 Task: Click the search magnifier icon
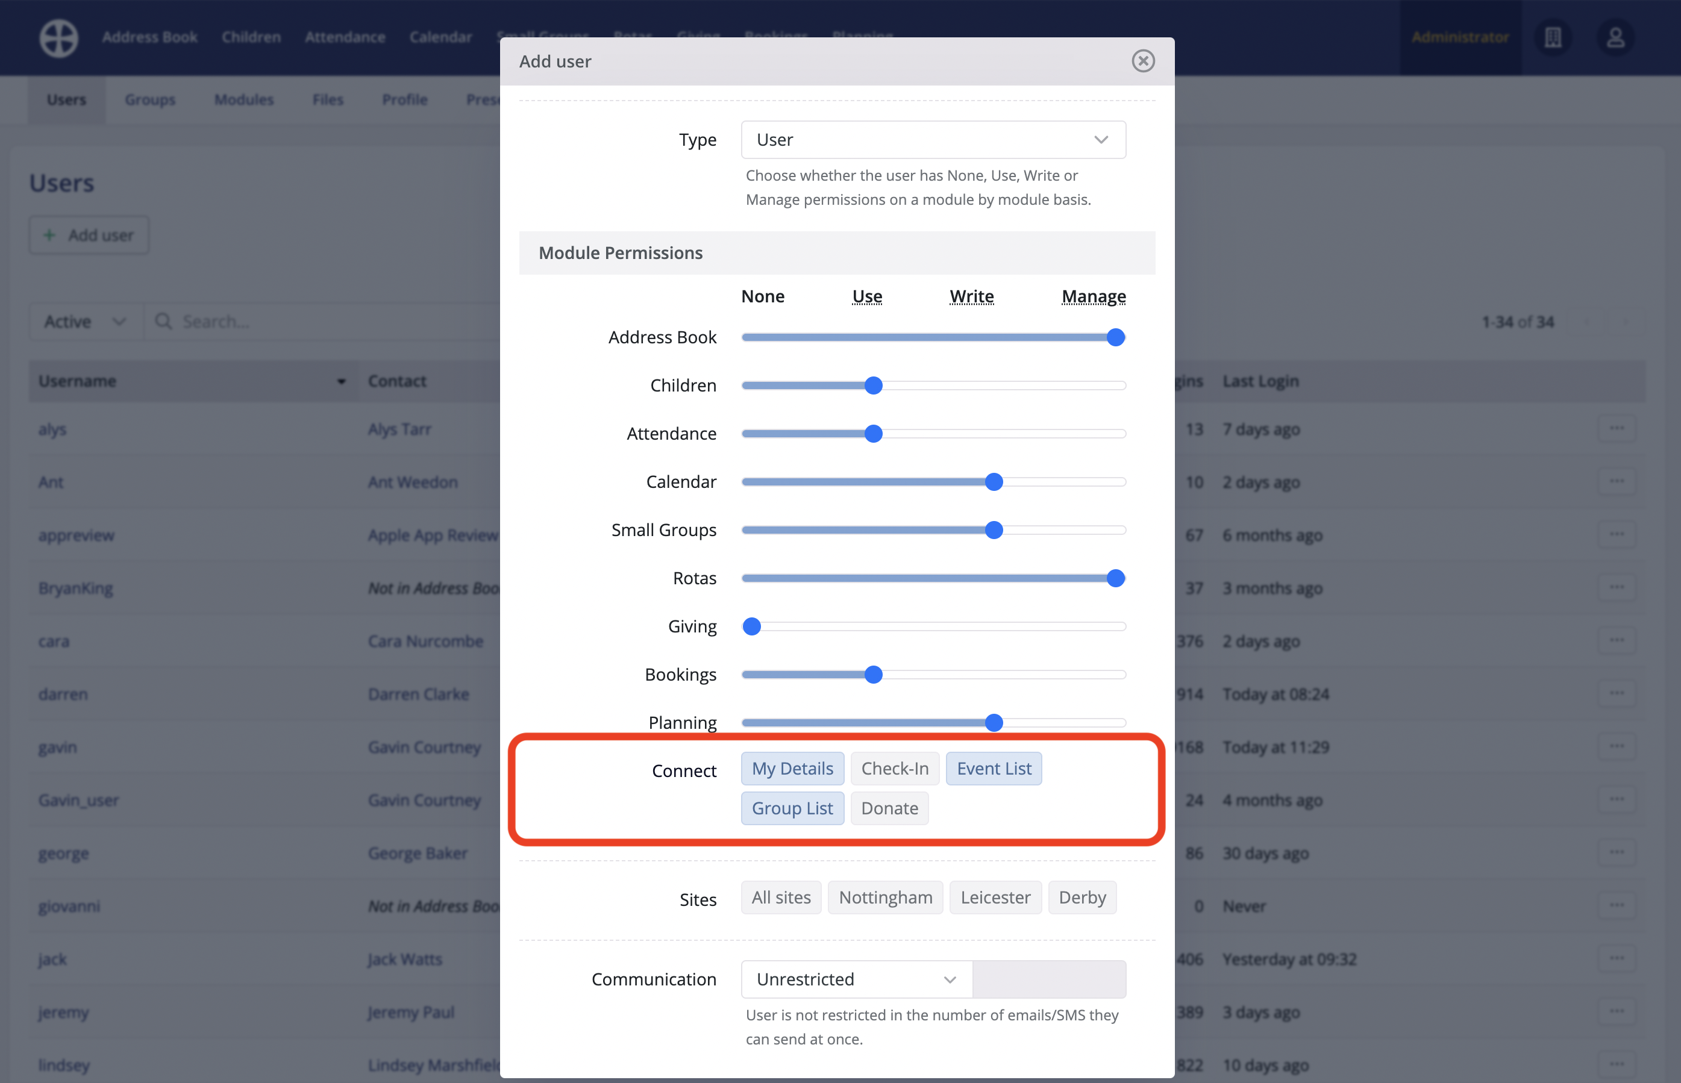tap(164, 322)
